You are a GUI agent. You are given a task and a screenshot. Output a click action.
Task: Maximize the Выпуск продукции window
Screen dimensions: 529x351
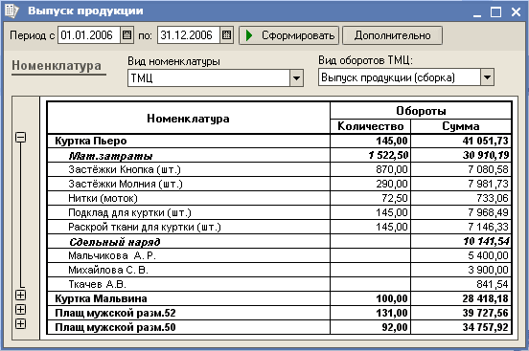click(x=496, y=12)
